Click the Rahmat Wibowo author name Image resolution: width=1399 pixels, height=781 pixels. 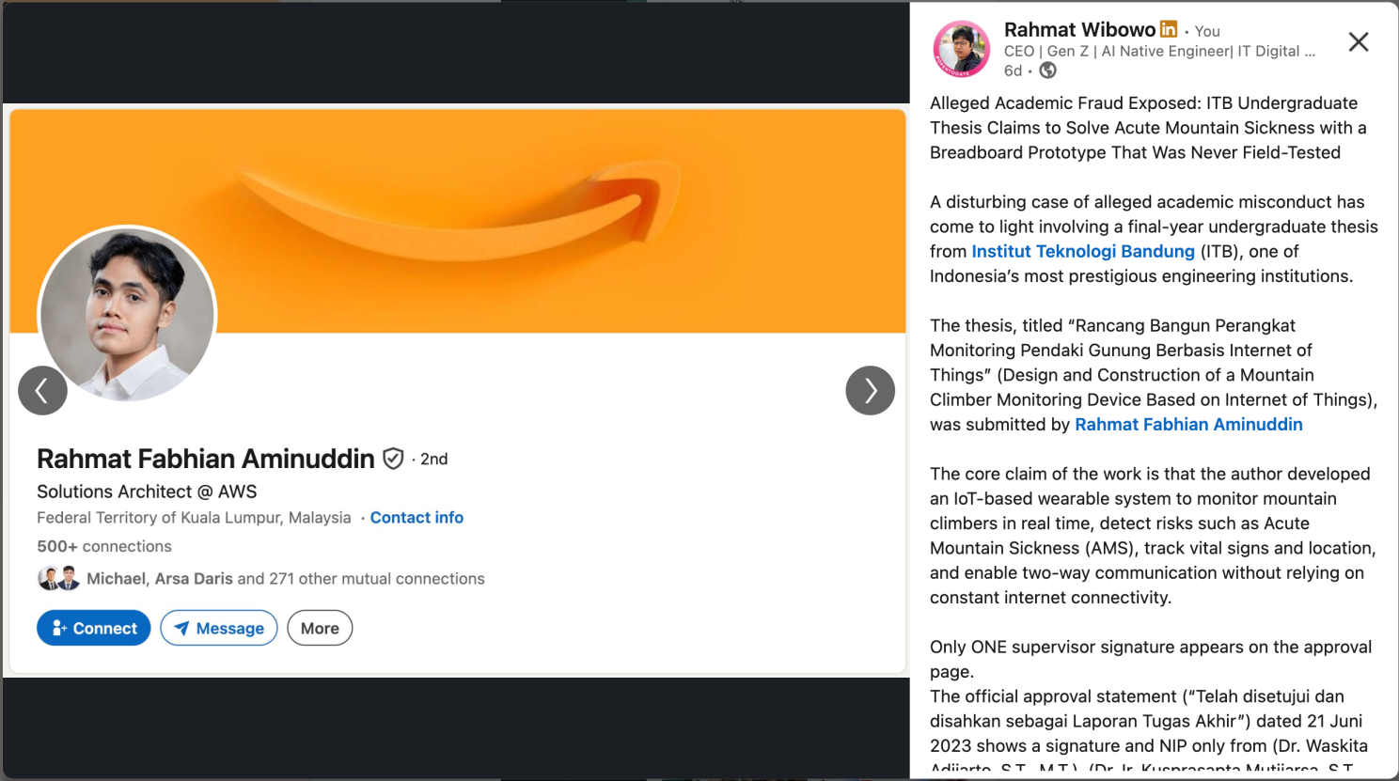coord(1079,30)
